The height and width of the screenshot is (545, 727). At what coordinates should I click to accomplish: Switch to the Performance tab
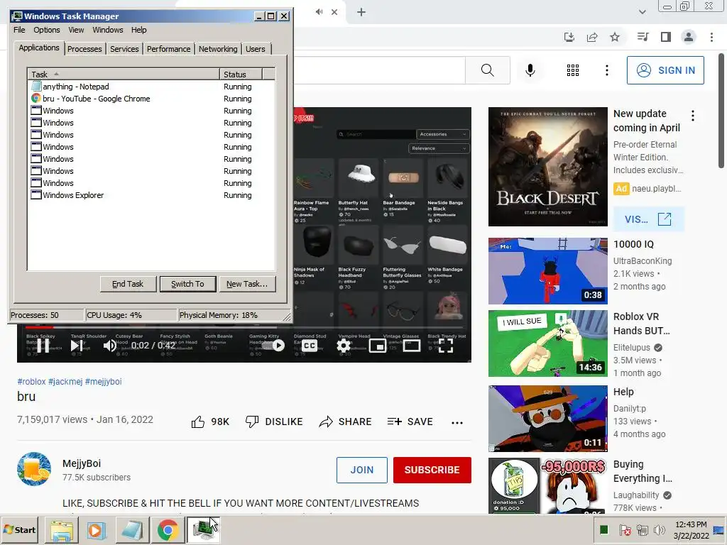(x=168, y=49)
